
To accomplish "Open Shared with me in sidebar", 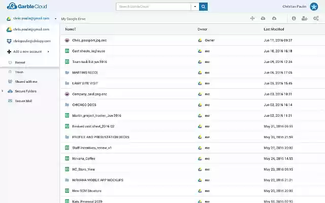I will 25,82.
